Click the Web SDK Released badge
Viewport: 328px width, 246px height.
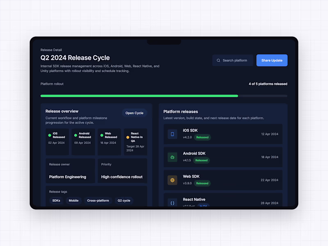click(x=202, y=183)
